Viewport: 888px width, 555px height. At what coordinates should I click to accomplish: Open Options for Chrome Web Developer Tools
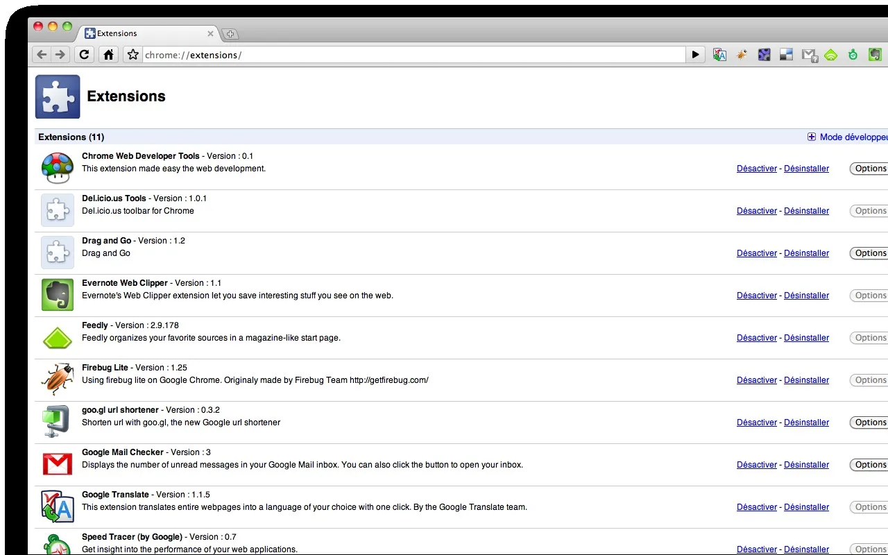[x=869, y=169]
